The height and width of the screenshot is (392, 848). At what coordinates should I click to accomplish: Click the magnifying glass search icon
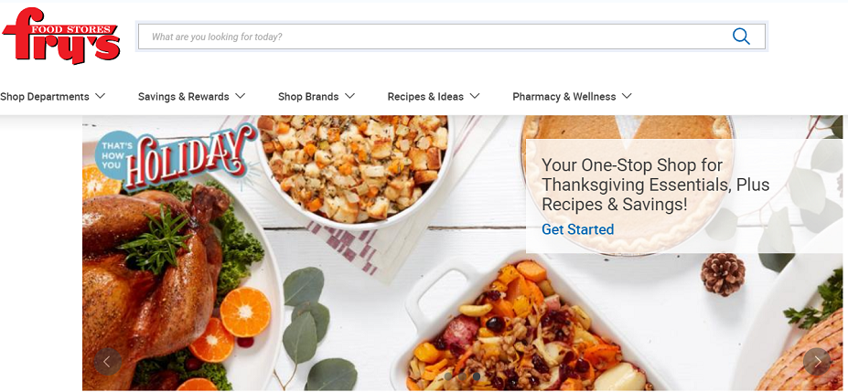(x=741, y=37)
